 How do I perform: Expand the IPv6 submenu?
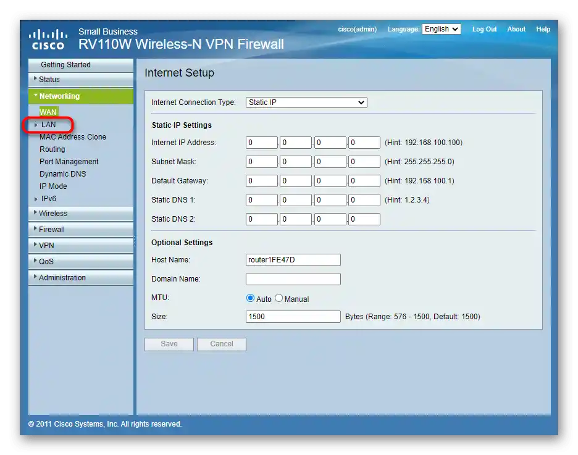coord(48,199)
